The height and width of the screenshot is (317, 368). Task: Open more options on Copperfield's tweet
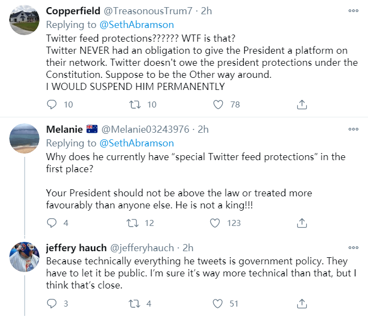coord(353,11)
